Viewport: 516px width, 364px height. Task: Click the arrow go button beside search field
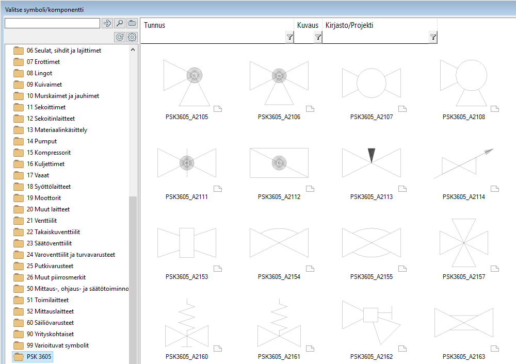click(x=107, y=23)
